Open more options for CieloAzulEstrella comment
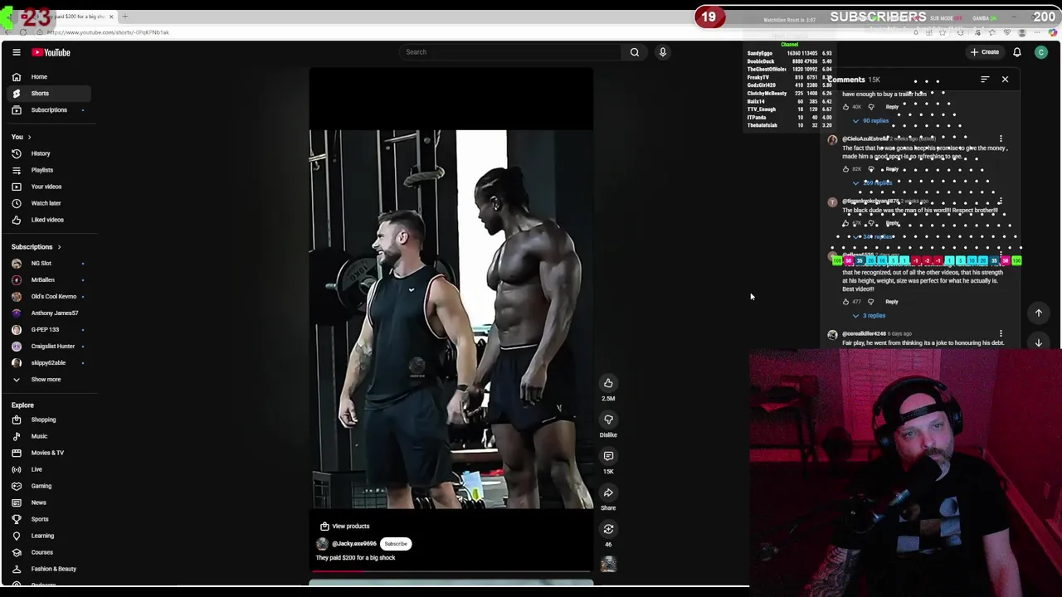 [x=1001, y=139]
